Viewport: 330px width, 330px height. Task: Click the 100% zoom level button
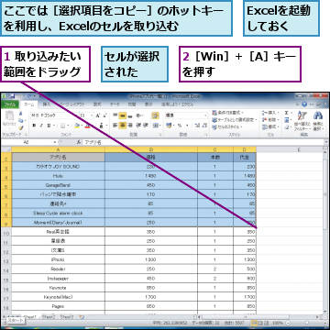[x=278, y=323]
